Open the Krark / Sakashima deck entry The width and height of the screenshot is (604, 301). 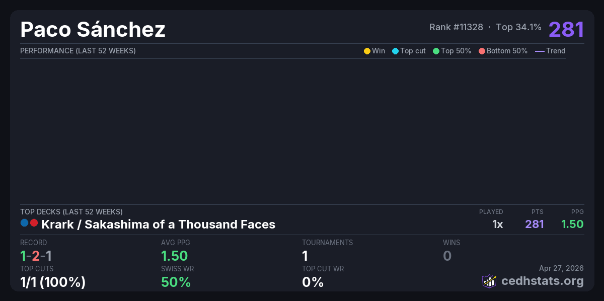pyautogui.click(x=158, y=224)
